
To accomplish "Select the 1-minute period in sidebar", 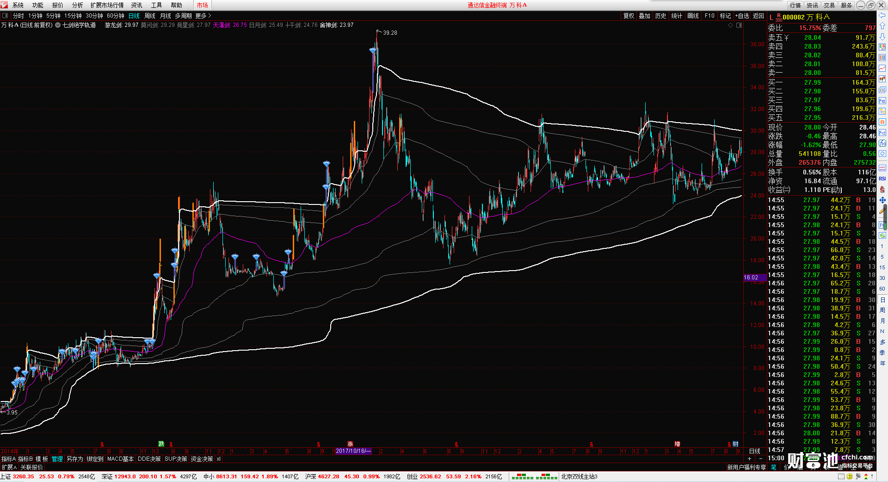I will pyautogui.click(x=882, y=246).
